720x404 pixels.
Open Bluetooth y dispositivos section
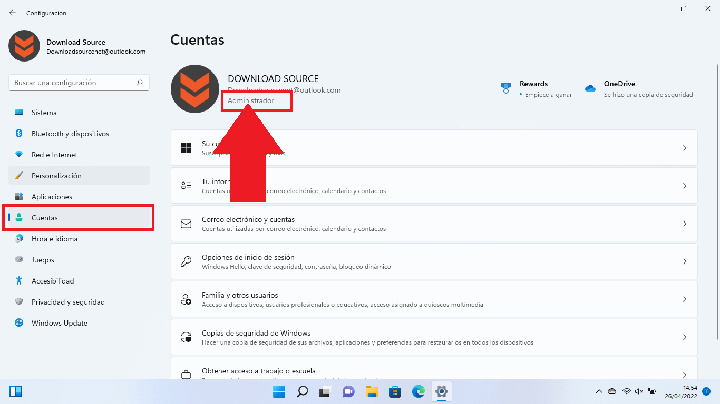pos(79,134)
